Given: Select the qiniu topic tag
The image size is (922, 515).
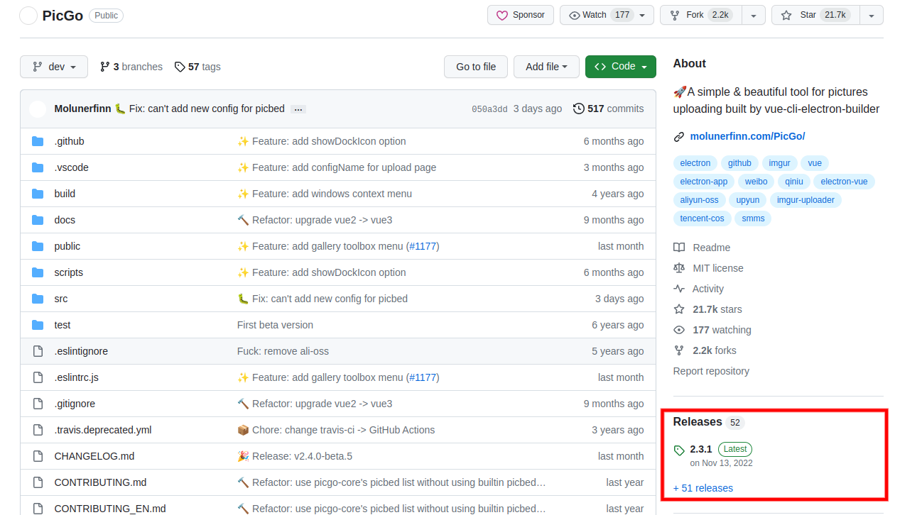Looking at the screenshot, I should coord(793,182).
